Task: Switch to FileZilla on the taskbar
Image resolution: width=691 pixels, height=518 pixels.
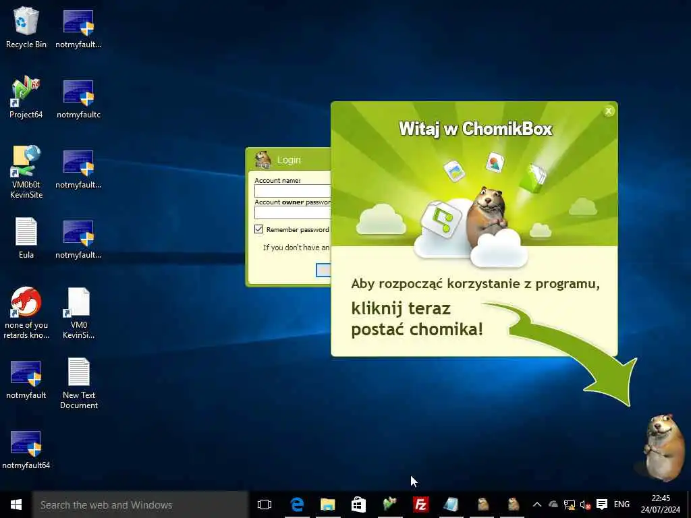Action: pyautogui.click(x=420, y=505)
